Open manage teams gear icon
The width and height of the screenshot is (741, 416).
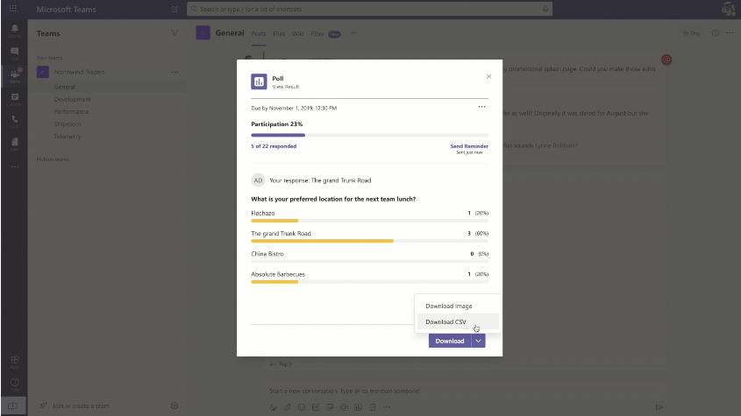(x=175, y=405)
